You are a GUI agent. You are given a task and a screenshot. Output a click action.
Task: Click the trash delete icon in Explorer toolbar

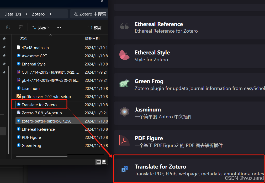click(21, 27)
